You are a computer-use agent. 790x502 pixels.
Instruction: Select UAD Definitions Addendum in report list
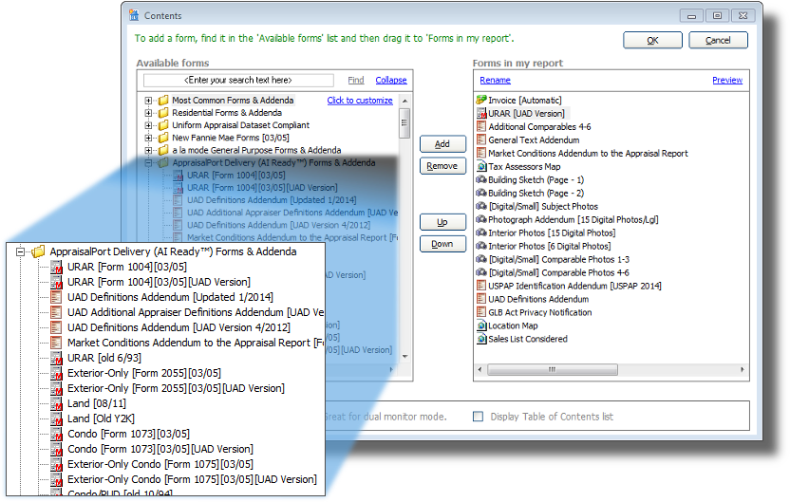tap(538, 299)
